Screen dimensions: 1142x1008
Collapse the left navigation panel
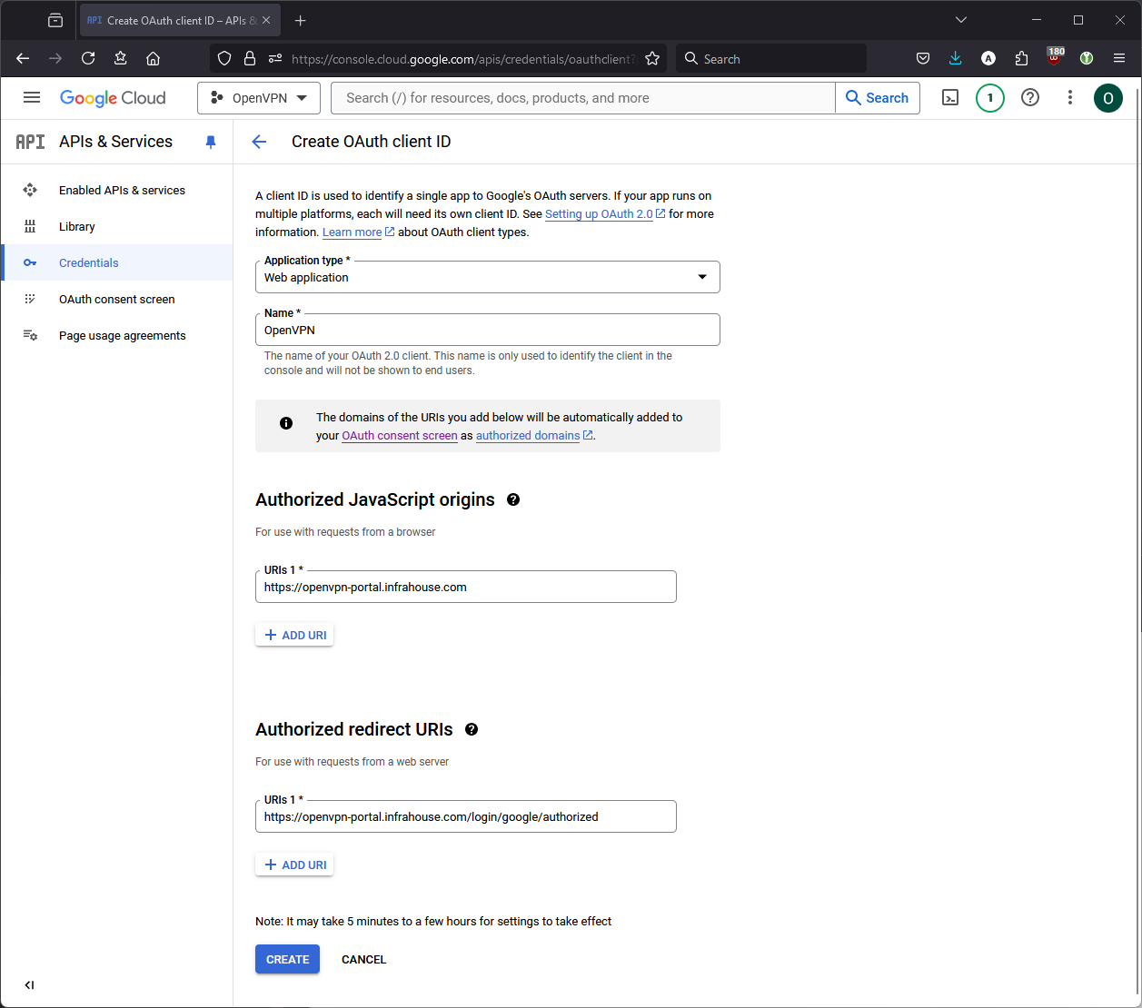[x=29, y=985]
